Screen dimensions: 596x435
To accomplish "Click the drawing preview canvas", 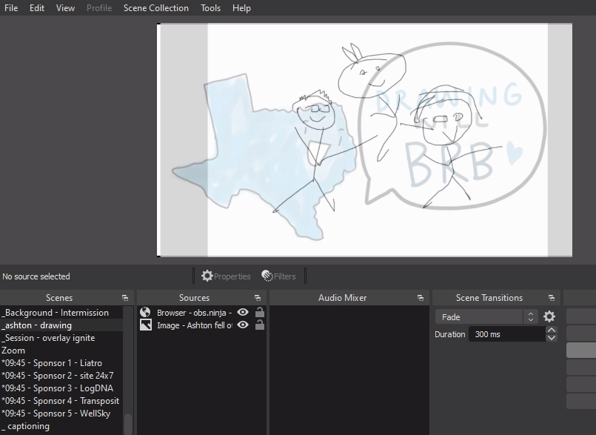I will click(x=365, y=140).
